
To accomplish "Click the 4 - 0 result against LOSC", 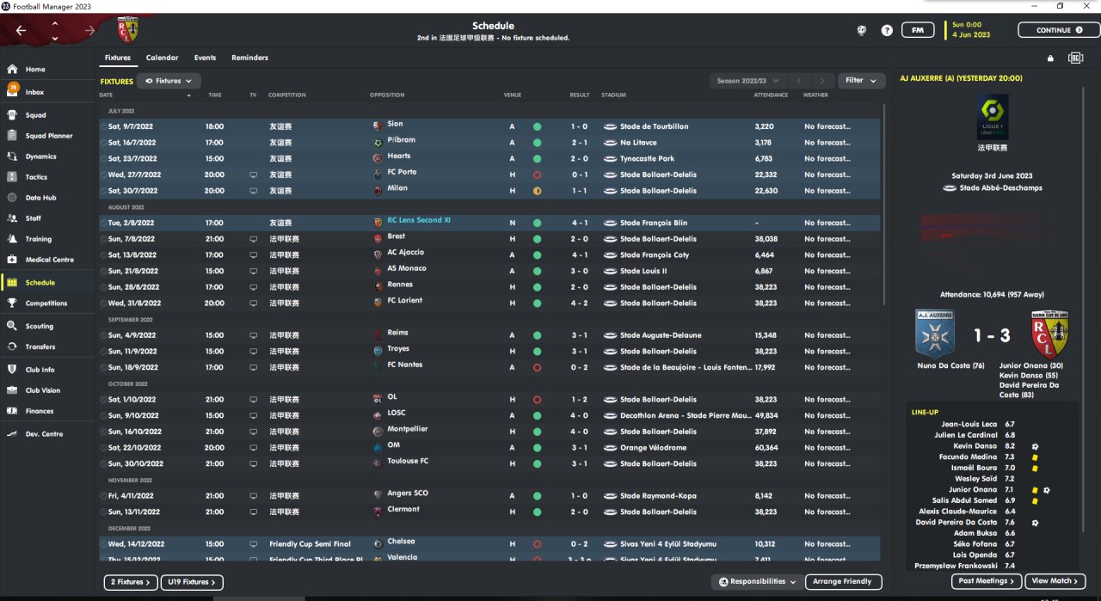I will (579, 415).
